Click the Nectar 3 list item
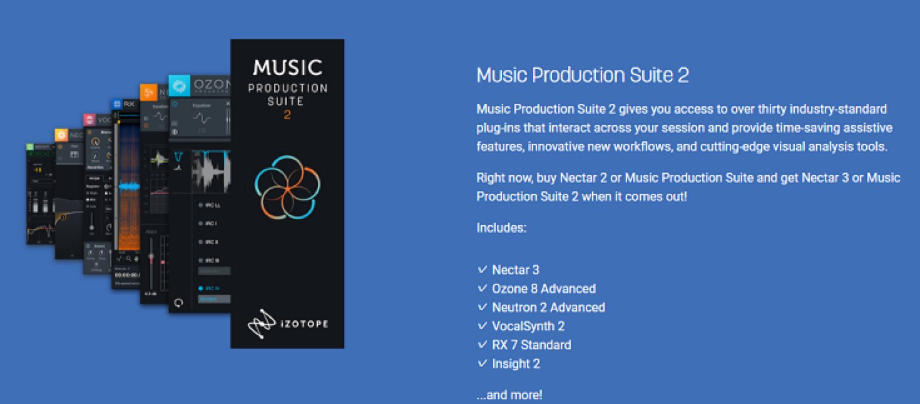Image resolution: width=920 pixels, height=404 pixels. point(516,270)
